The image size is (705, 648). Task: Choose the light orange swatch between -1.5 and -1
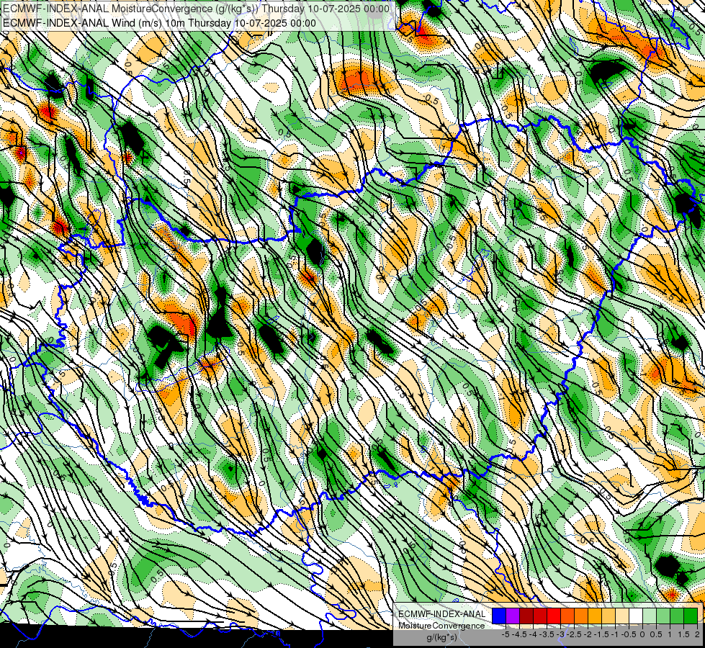[x=609, y=616]
